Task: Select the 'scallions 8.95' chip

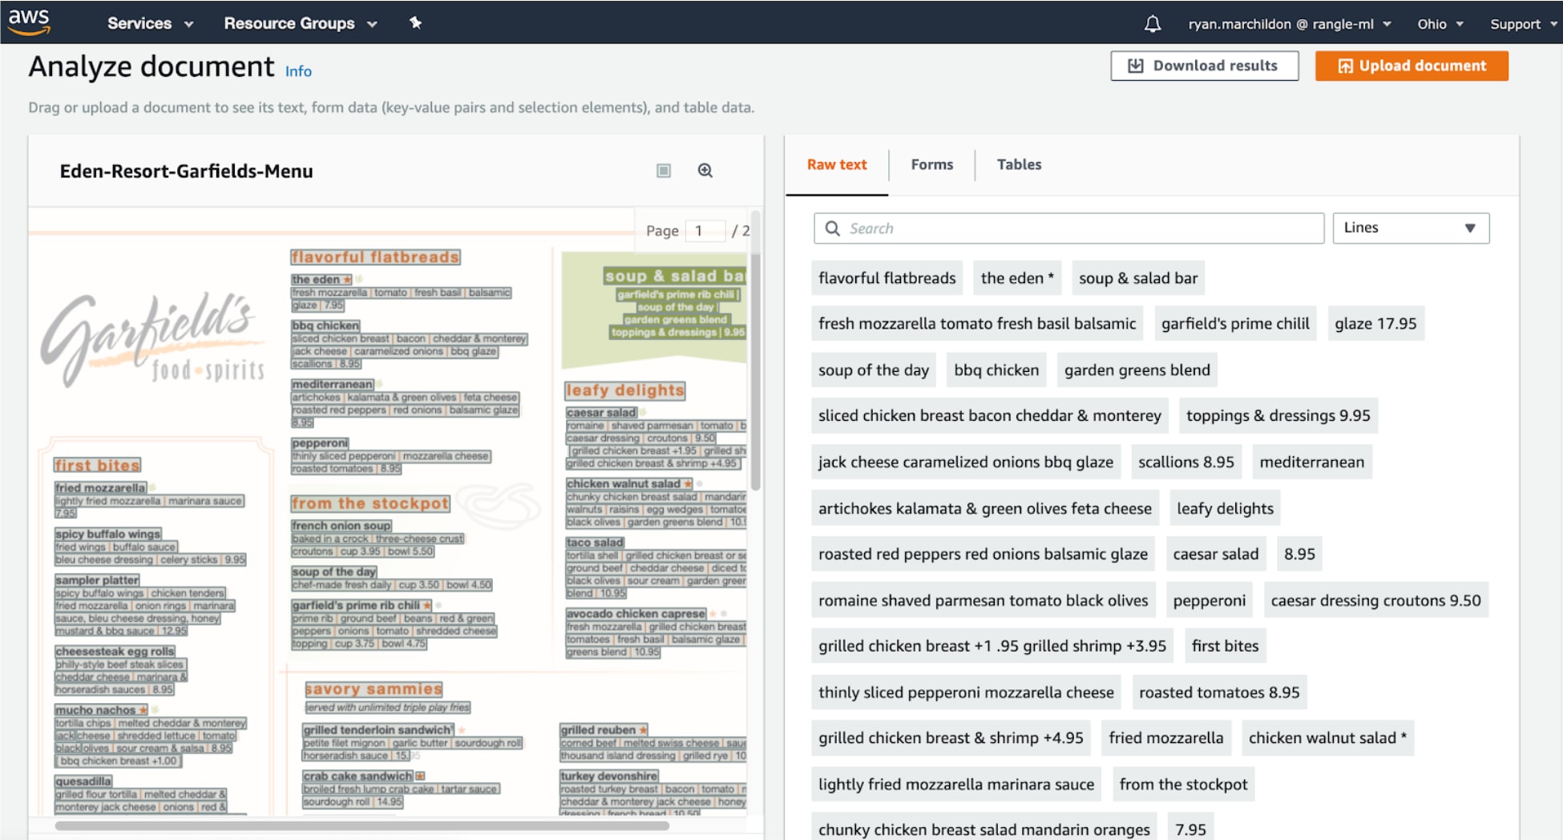Action: tap(1186, 462)
